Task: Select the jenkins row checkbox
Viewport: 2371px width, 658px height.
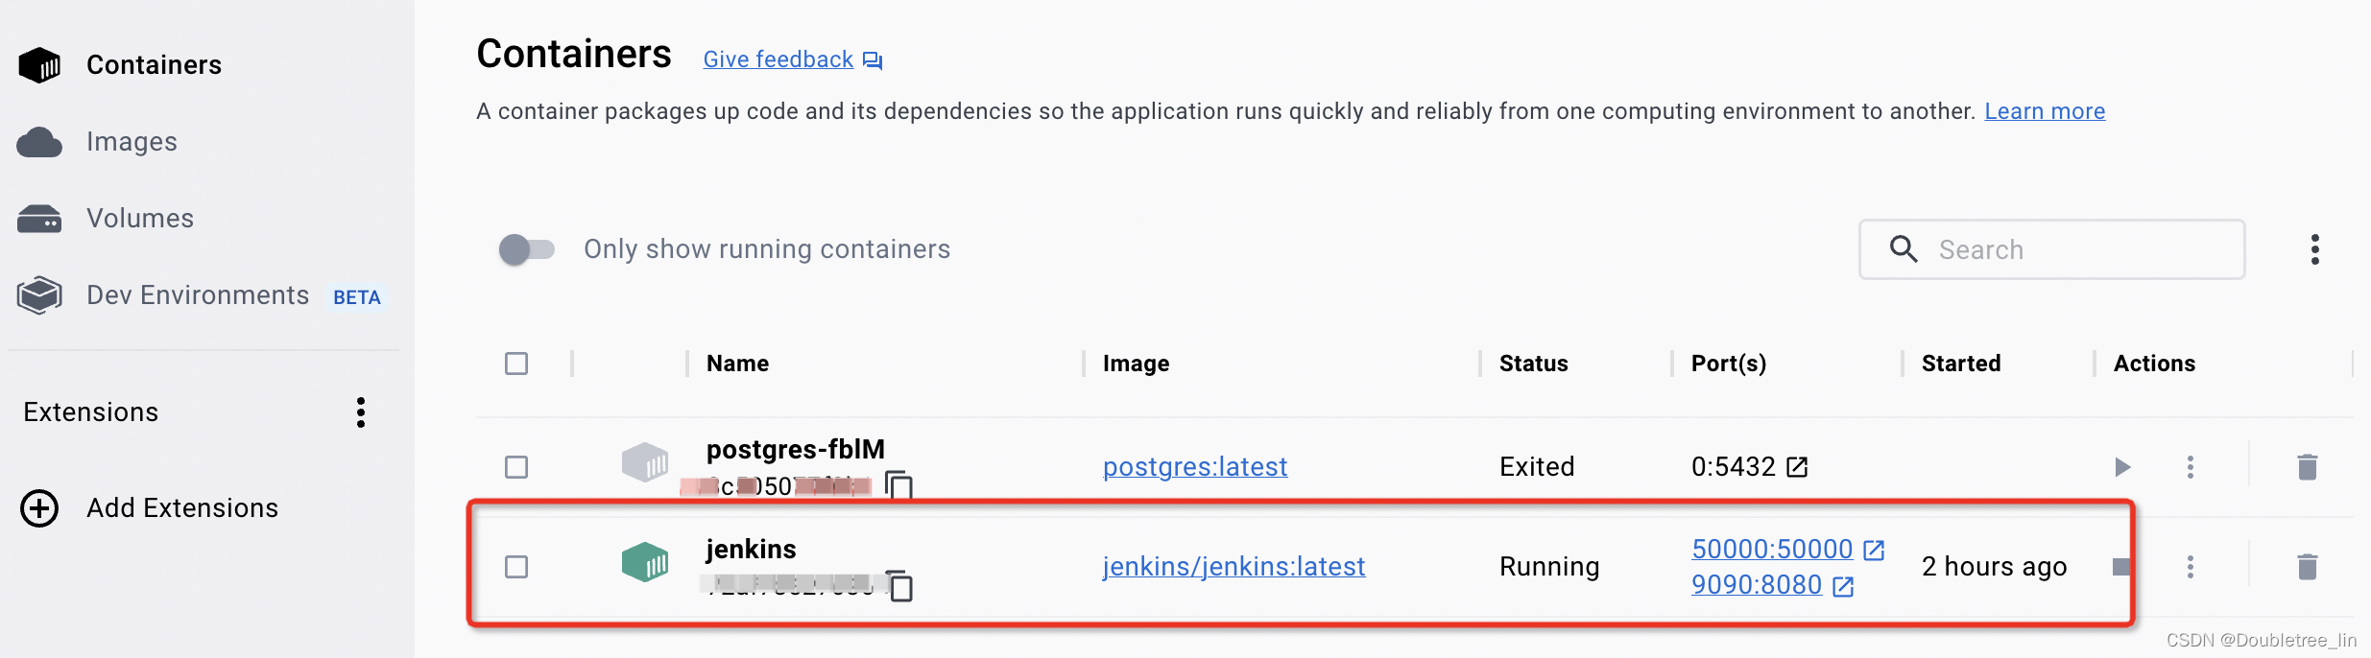Action: (x=516, y=567)
